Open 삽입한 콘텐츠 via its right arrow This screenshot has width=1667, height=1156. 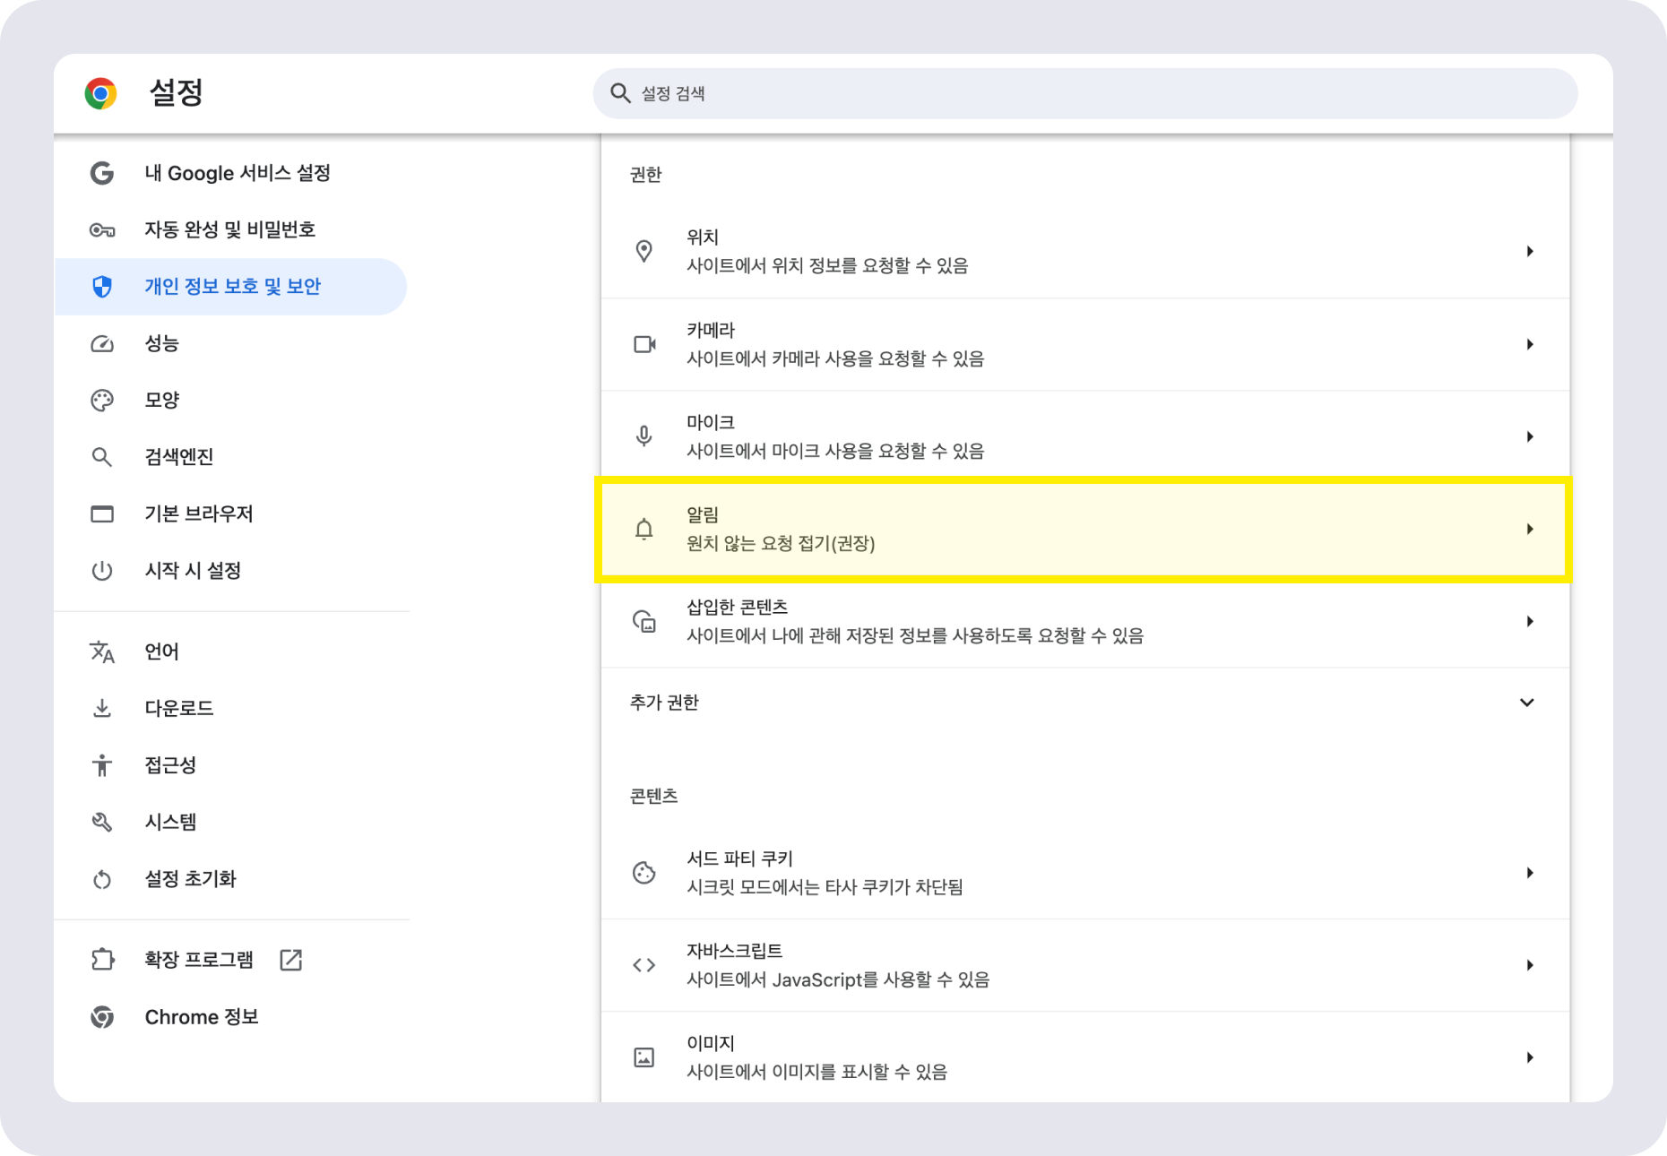[1530, 622]
